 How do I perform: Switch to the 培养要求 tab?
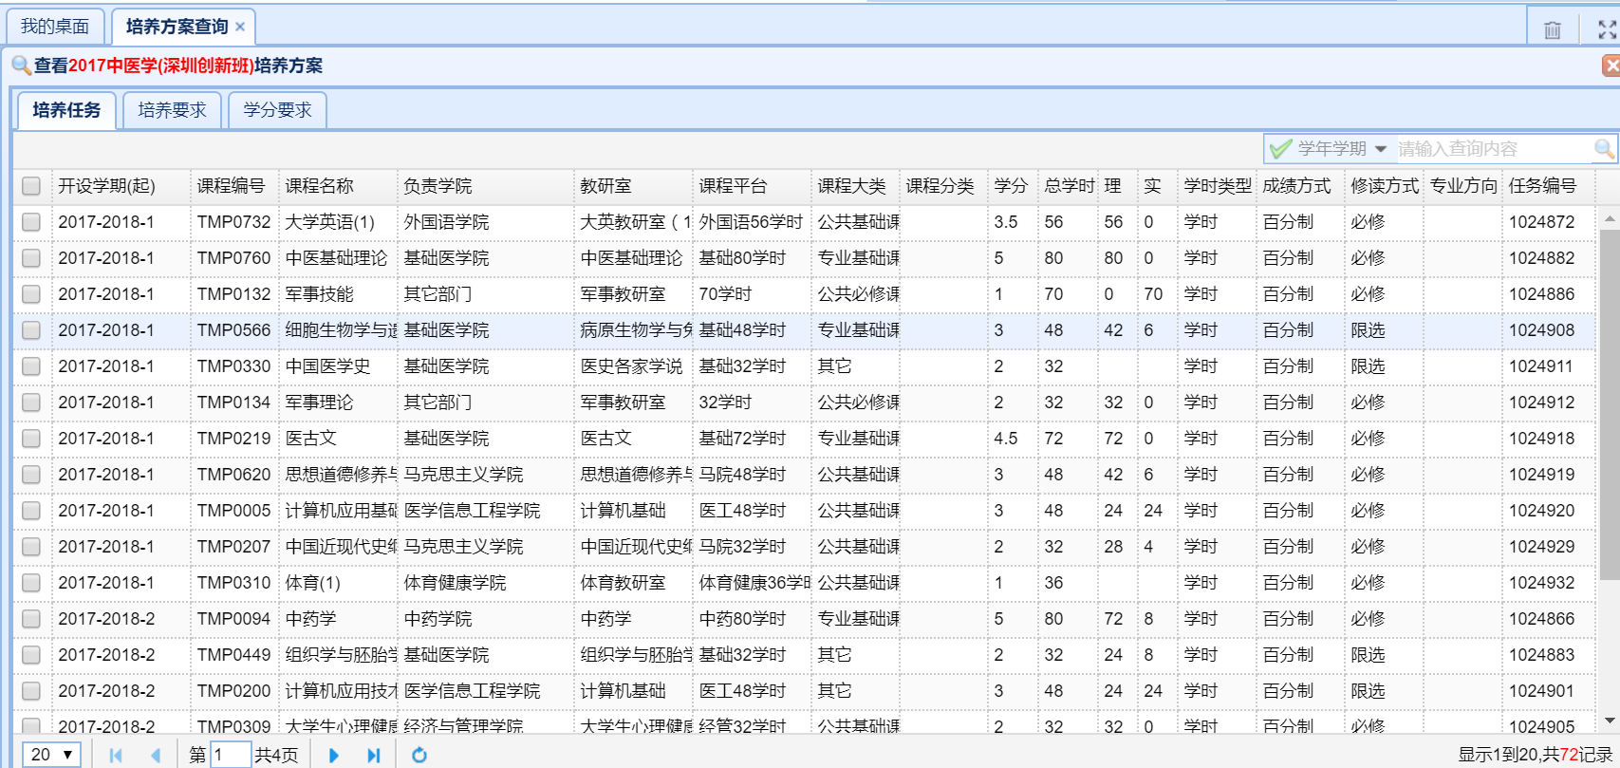[x=172, y=110]
